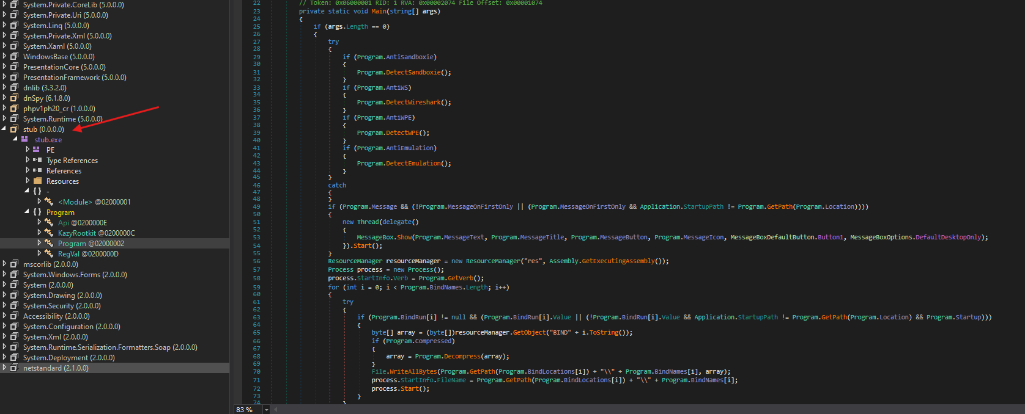Follow the GetVerb method reference
The width and height of the screenshot is (1025, 414).
click(460, 278)
